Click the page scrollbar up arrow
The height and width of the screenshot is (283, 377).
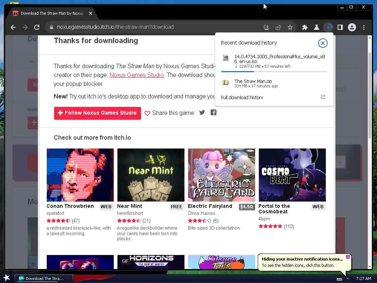(370, 38)
